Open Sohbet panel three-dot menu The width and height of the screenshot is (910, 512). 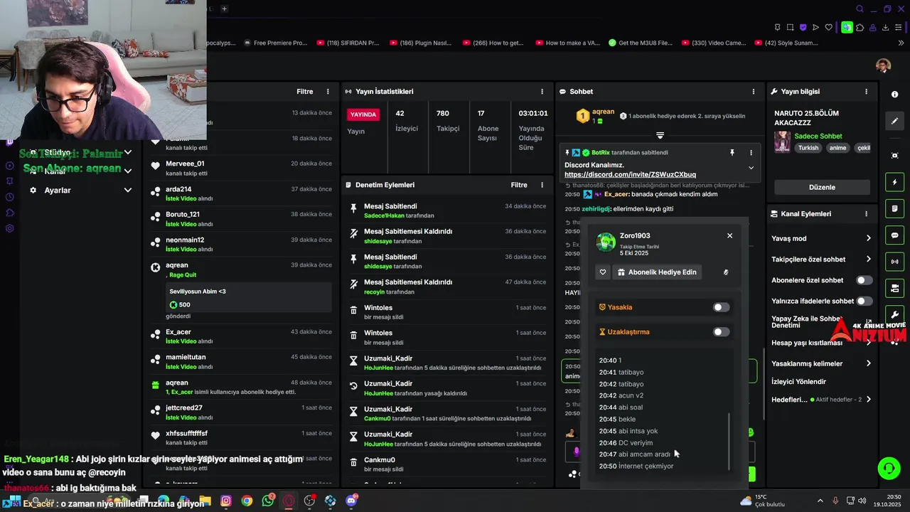point(754,92)
